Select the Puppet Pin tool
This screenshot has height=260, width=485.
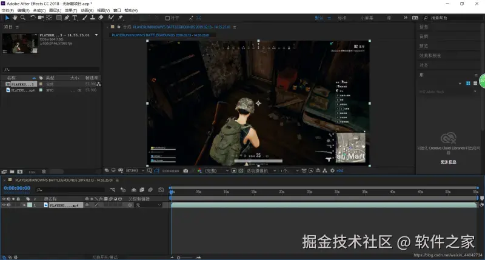121,18
